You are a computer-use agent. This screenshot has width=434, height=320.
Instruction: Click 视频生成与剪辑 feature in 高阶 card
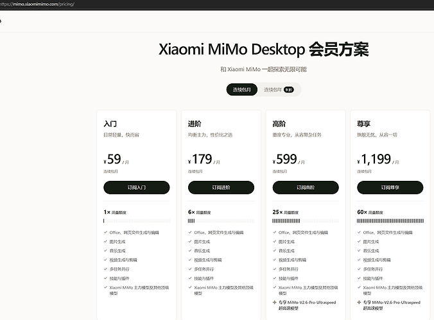tap(292, 260)
